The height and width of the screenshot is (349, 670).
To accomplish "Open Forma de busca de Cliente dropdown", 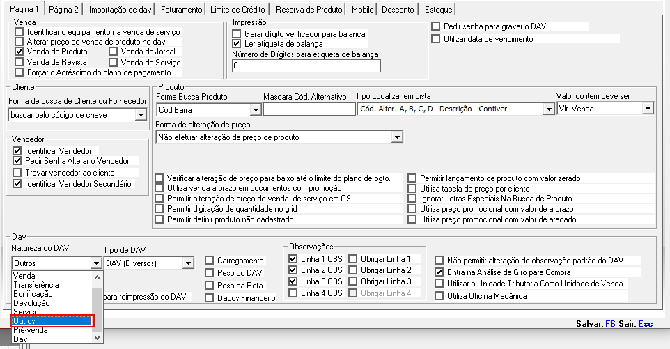I will (141, 115).
